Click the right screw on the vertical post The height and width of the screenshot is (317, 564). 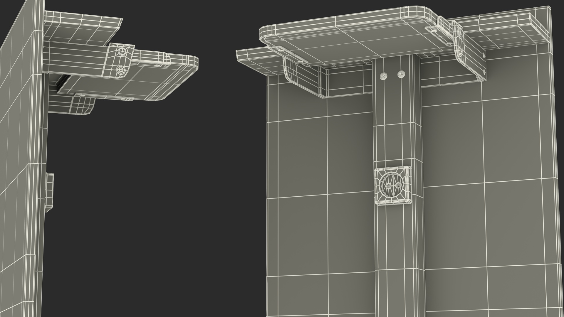click(401, 75)
